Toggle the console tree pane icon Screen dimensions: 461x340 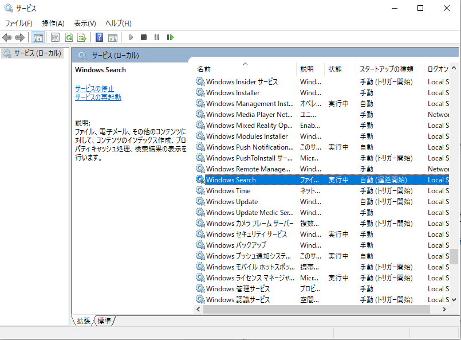coord(38,37)
